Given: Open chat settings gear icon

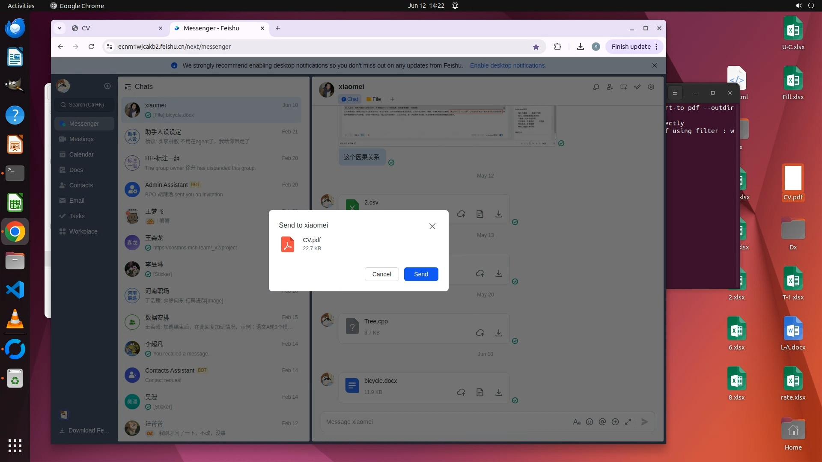Looking at the screenshot, I should [651, 87].
